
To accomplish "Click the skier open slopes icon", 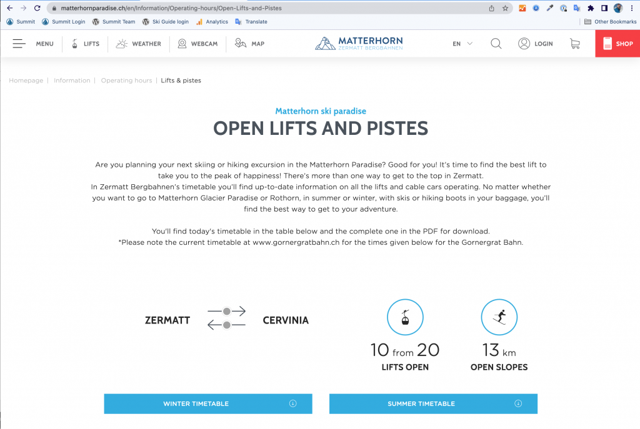I will pos(499,317).
